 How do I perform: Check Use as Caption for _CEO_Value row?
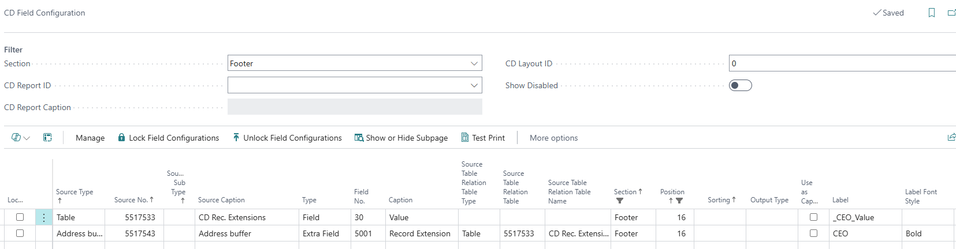point(813,217)
